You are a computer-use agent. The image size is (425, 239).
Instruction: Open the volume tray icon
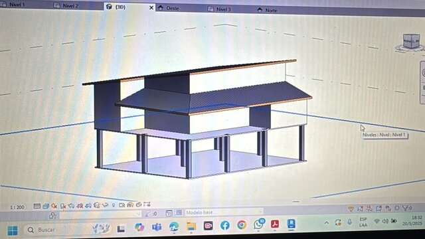pos(385,221)
